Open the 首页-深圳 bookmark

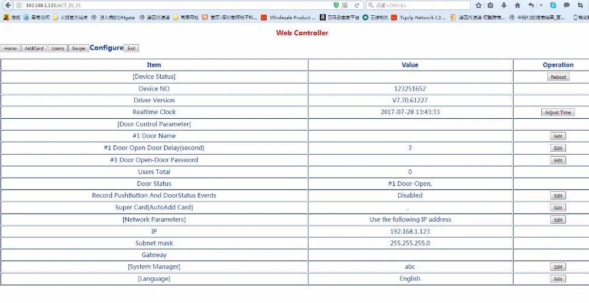[x=230, y=18]
